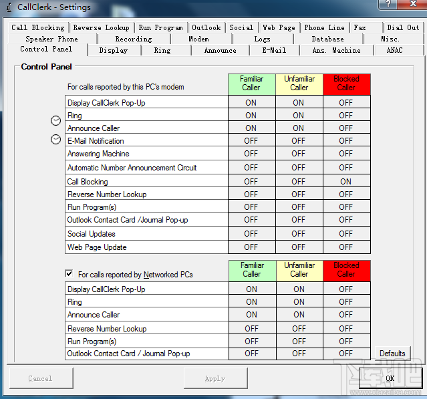Click 'For calls reported by this PC's modem' text
The width and height of the screenshot is (427, 399).
126,87
